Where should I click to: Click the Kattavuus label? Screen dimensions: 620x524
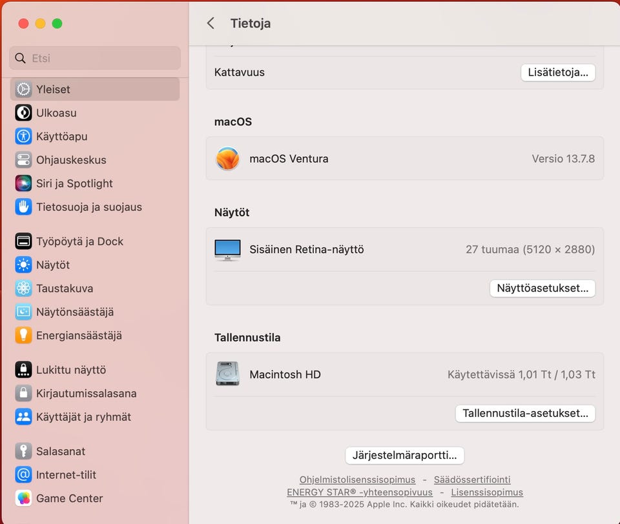[x=239, y=72]
